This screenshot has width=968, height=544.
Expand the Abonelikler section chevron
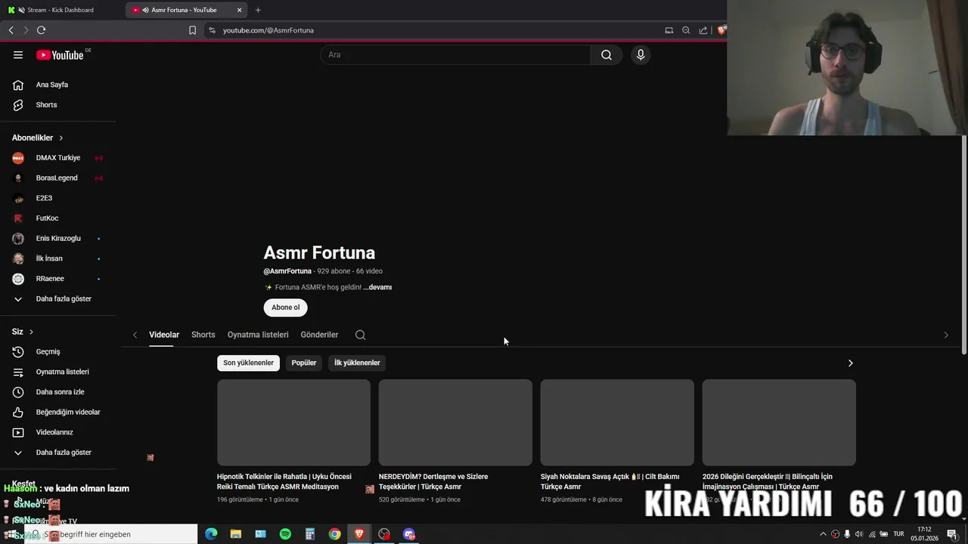61,138
